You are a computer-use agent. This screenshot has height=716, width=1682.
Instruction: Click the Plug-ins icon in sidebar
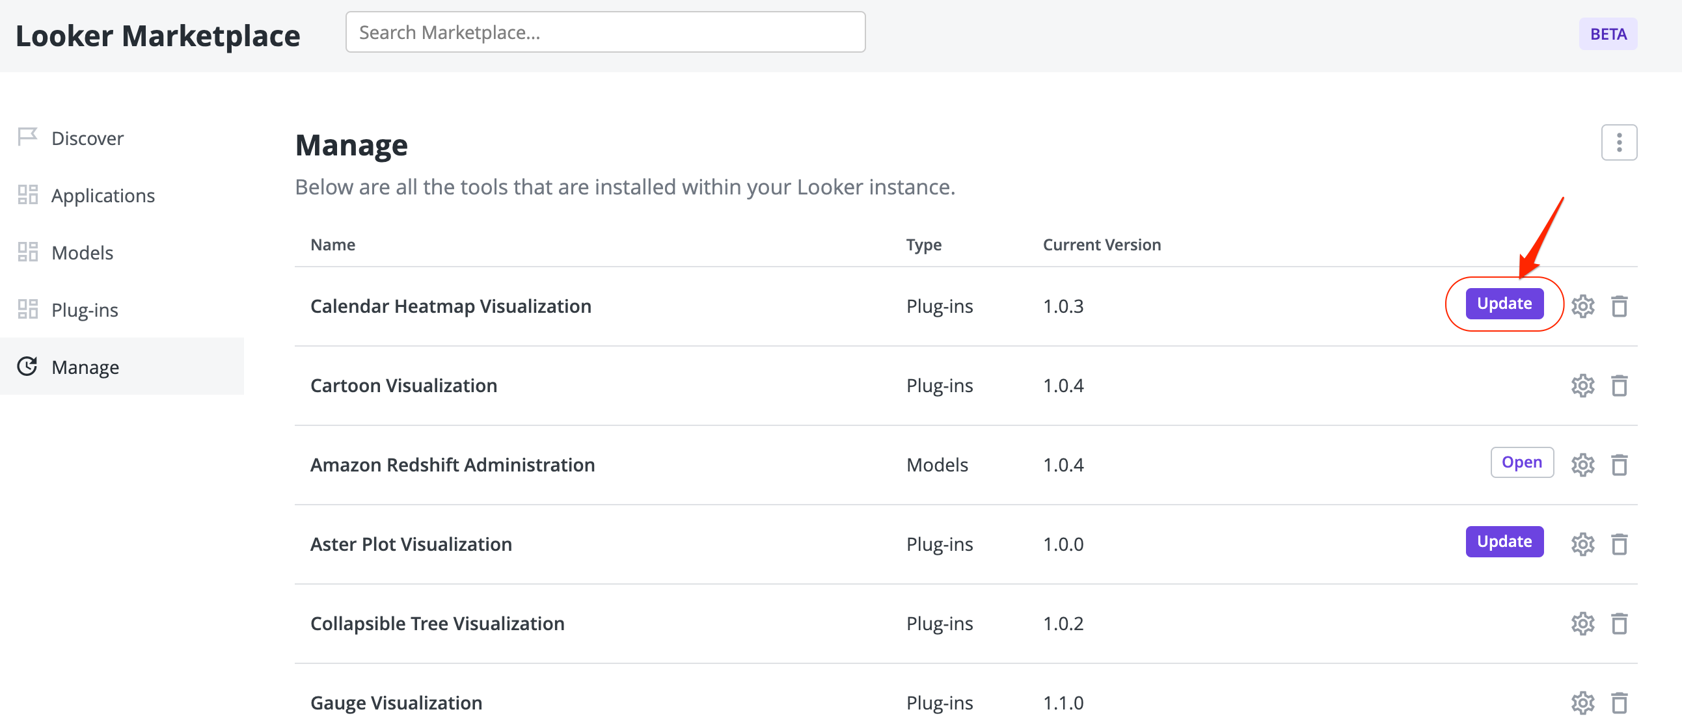pos(27,309)
